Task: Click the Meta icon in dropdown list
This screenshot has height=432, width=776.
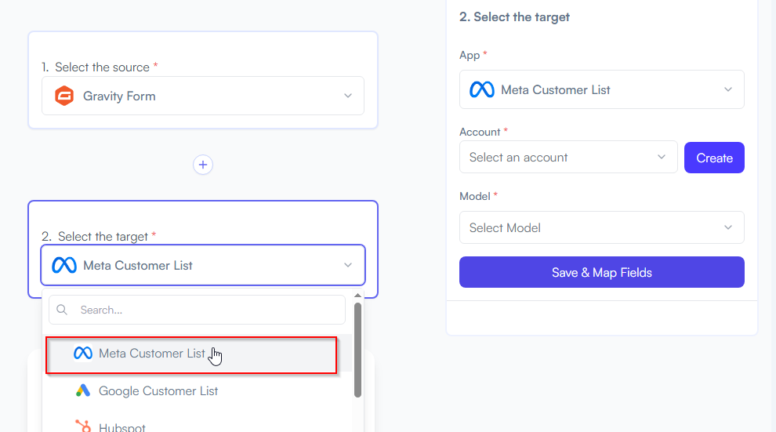Action: click(82, 353)
